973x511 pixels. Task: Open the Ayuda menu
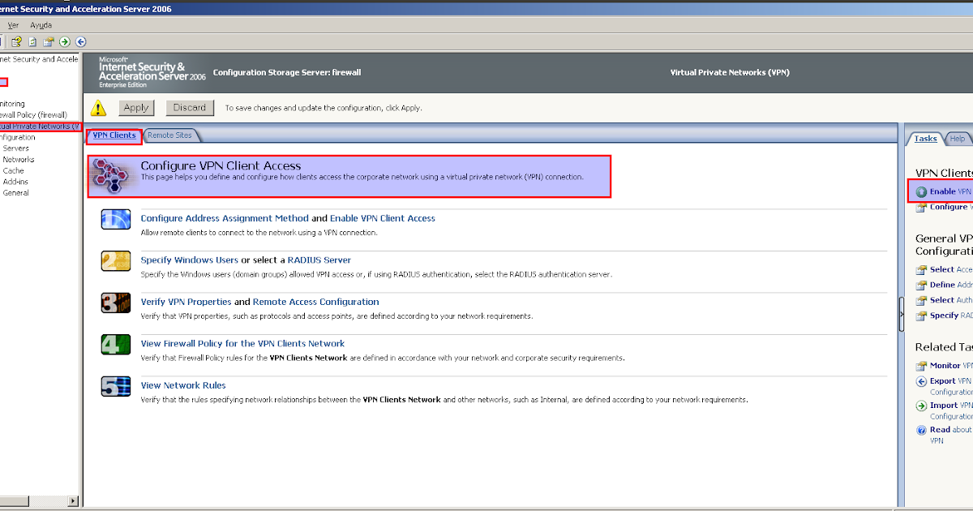pos(41,25)
